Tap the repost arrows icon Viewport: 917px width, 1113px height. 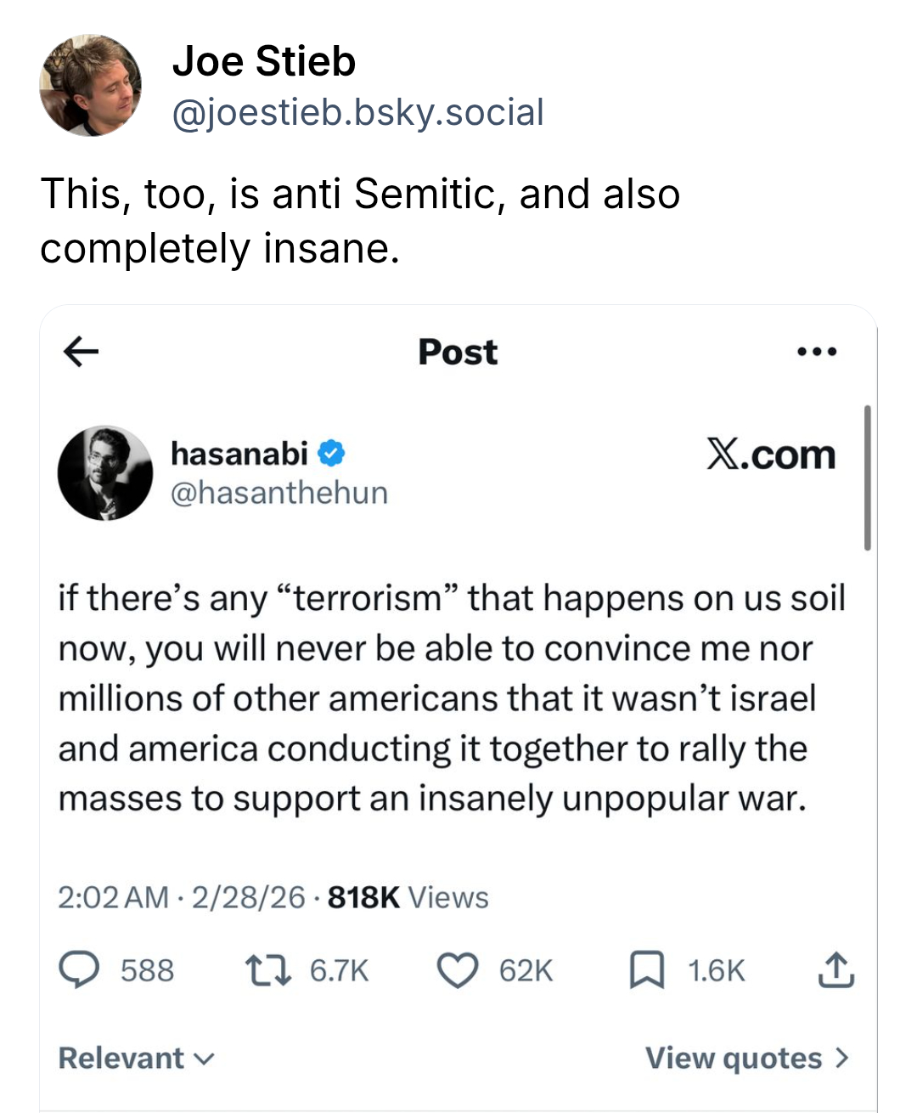pyautogui.click(x=266, y=970)
